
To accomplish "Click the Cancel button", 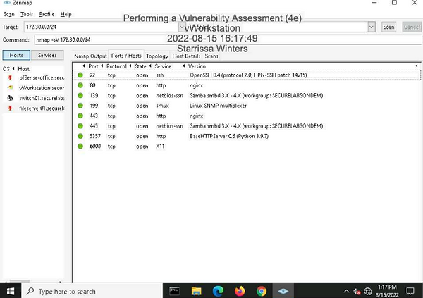I will 412,27.
